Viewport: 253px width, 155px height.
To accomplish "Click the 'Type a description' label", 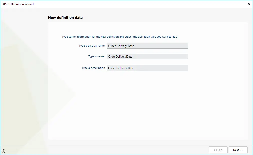I will (93, 68).
